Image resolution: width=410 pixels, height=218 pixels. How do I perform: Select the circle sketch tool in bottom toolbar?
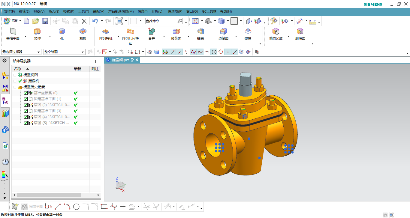[76, 207]
